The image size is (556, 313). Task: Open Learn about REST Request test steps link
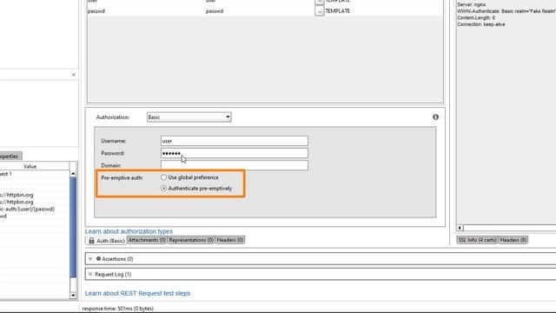[x=137, y=294]
